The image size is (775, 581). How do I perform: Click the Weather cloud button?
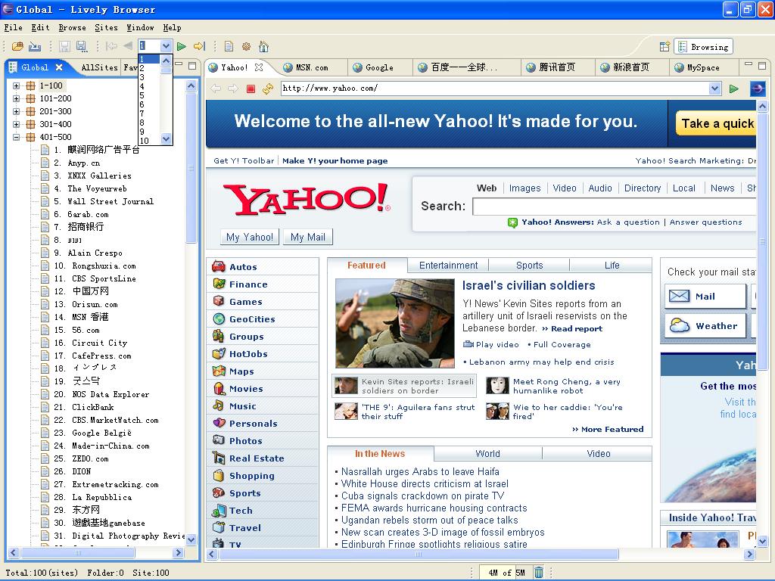(705, 326)
